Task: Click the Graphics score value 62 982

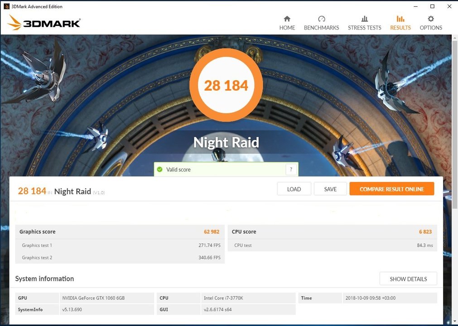Action: [212, 232]
